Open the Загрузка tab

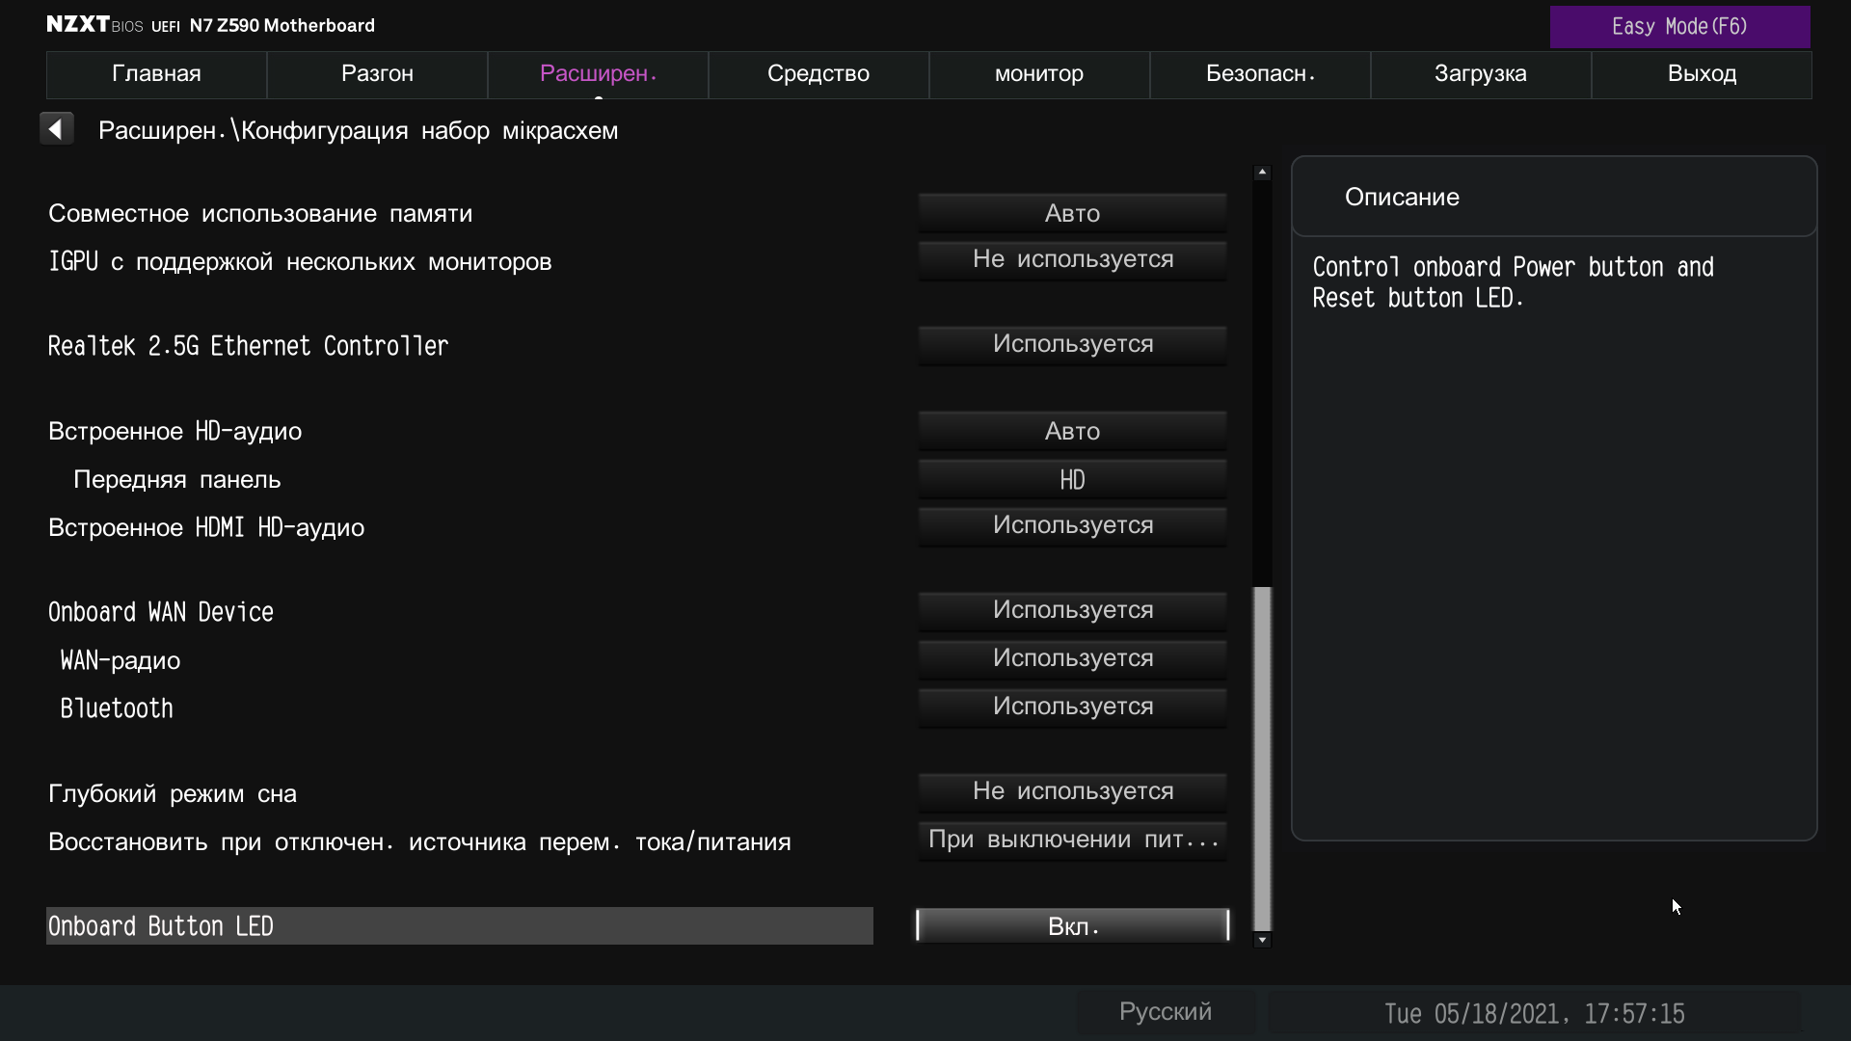(x=1480, y=74)
